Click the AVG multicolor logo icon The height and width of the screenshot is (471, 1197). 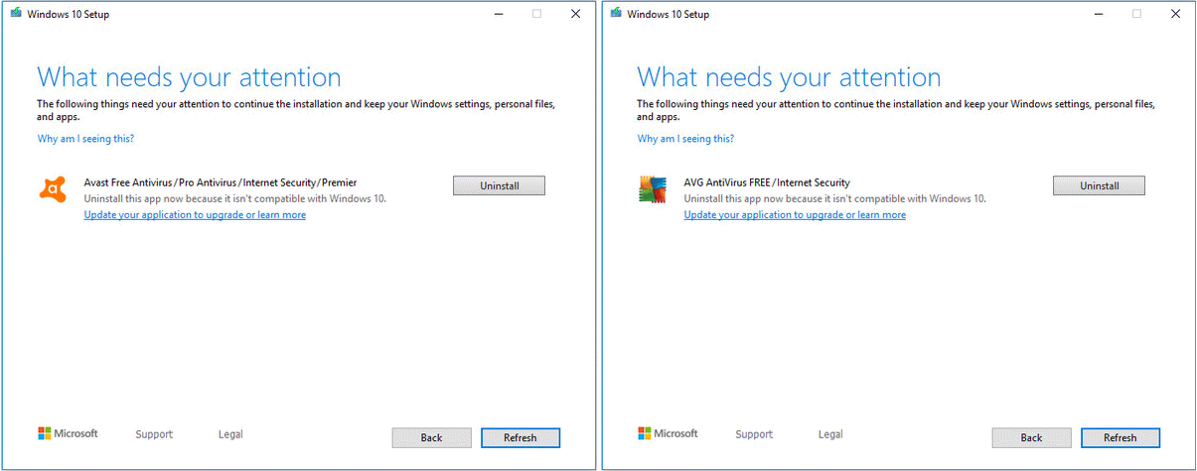(653, 188)
